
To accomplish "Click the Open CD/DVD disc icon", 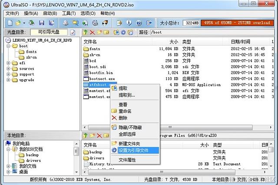I will (32, 23).
